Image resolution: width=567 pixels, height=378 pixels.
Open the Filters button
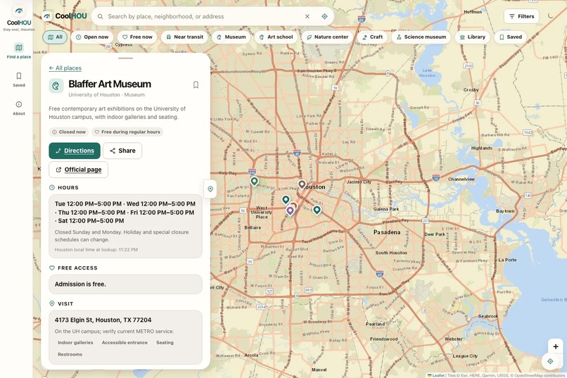521,16
